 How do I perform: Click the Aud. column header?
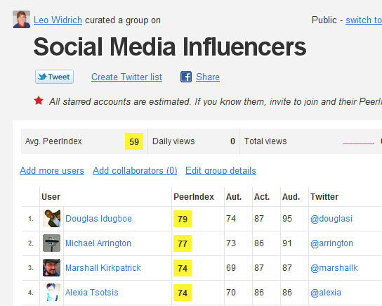[x=291, y=197]
